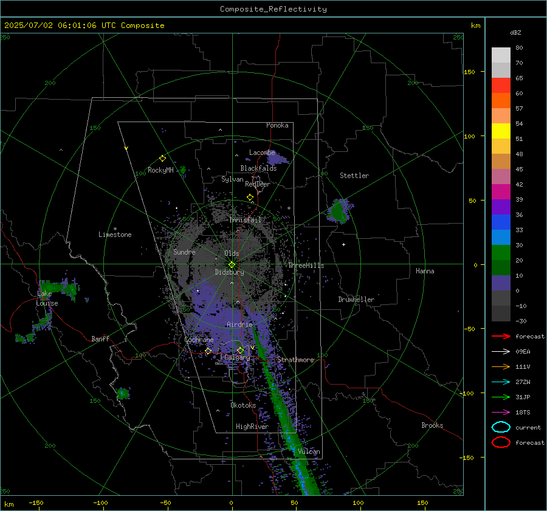Click the Drumheller town label
Image resolution: width=547 pixels, height=511 pixels.
click(x=356, y=300)
